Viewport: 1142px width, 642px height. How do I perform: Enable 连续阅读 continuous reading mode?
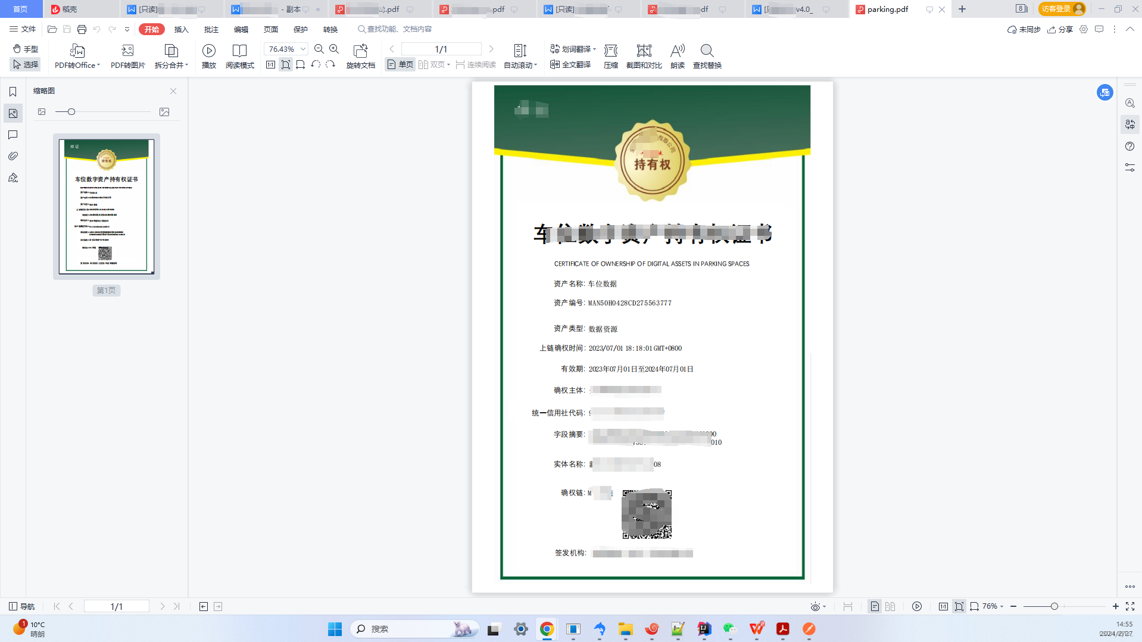tap(476, 64)
